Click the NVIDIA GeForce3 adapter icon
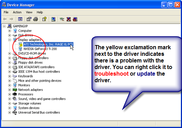This screenshot has width=182, height=128. [20, 49]
